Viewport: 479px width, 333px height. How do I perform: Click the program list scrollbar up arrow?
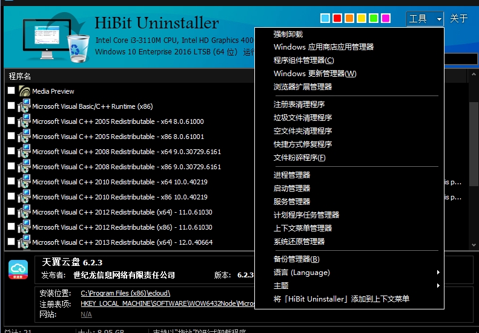(x=474, y=74)
